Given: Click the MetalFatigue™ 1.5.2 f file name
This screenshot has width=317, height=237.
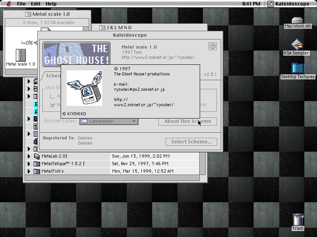Looking at the screenshot, I should tap(63, 164).
